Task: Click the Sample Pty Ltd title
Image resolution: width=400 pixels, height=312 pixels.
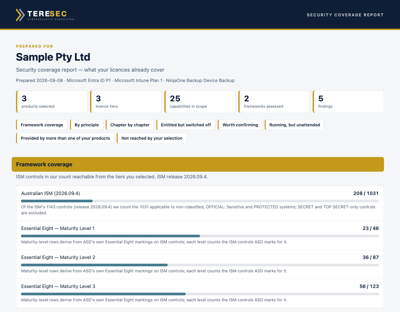Action: point(53,57)
